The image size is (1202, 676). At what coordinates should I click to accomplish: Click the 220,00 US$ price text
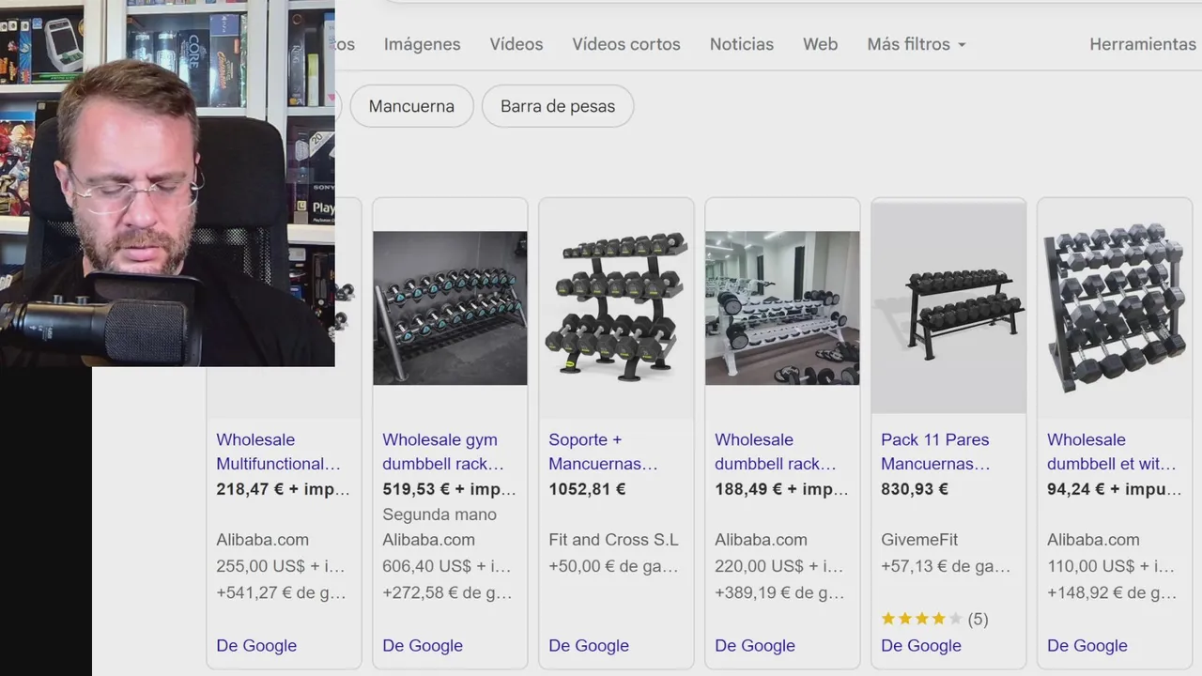pyautogui.click(x=779, y=566)
